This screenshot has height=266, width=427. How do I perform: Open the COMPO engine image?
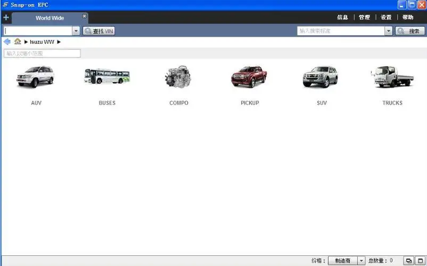click(178, 77)
